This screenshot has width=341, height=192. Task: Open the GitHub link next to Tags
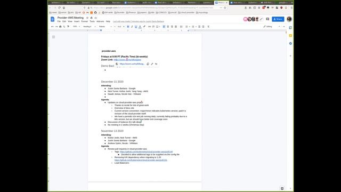146,151
